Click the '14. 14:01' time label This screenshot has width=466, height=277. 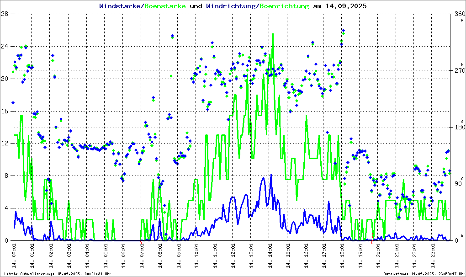tap(270, 256)
